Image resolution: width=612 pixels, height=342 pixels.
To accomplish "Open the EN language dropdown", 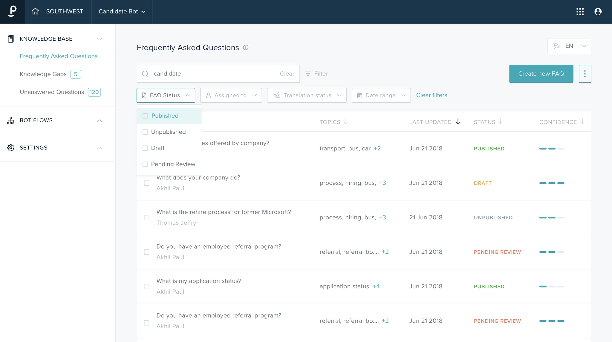I will (569, 46).
